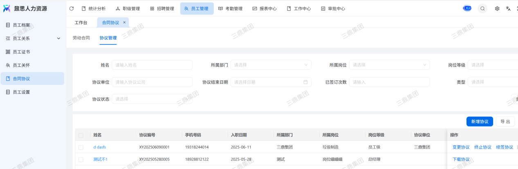The image size is (518, 169).
Task: Open the settings gear icon
Action: point(497,9)
